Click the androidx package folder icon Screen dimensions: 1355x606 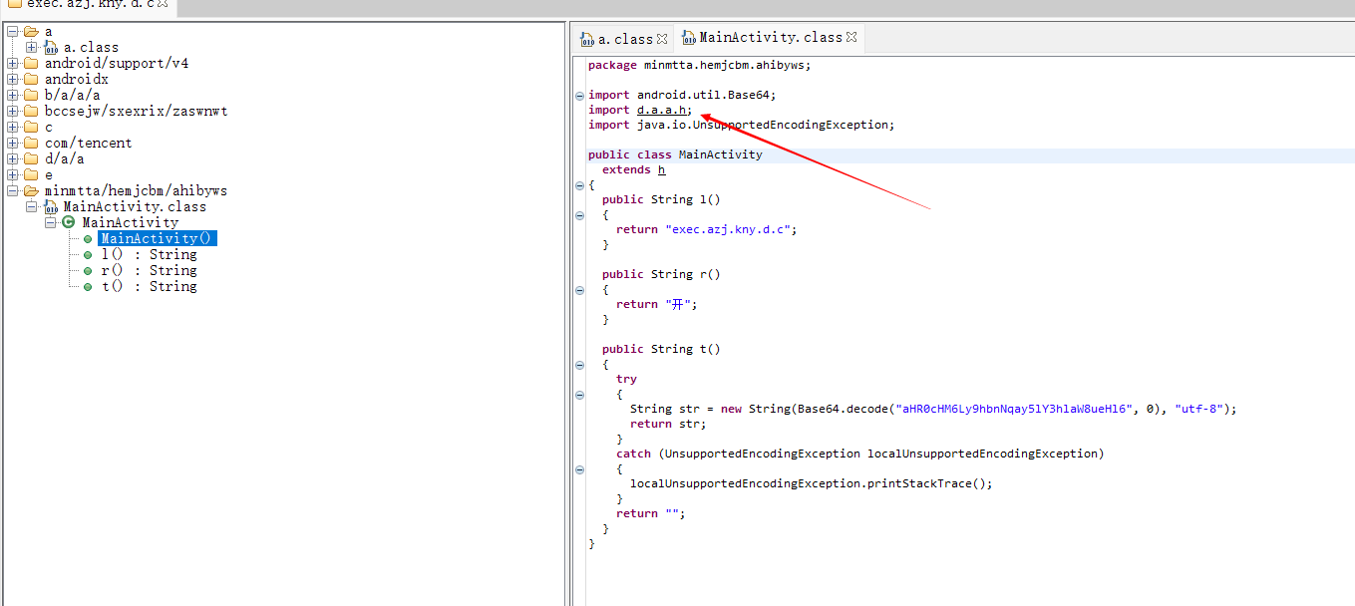(31, 79)
